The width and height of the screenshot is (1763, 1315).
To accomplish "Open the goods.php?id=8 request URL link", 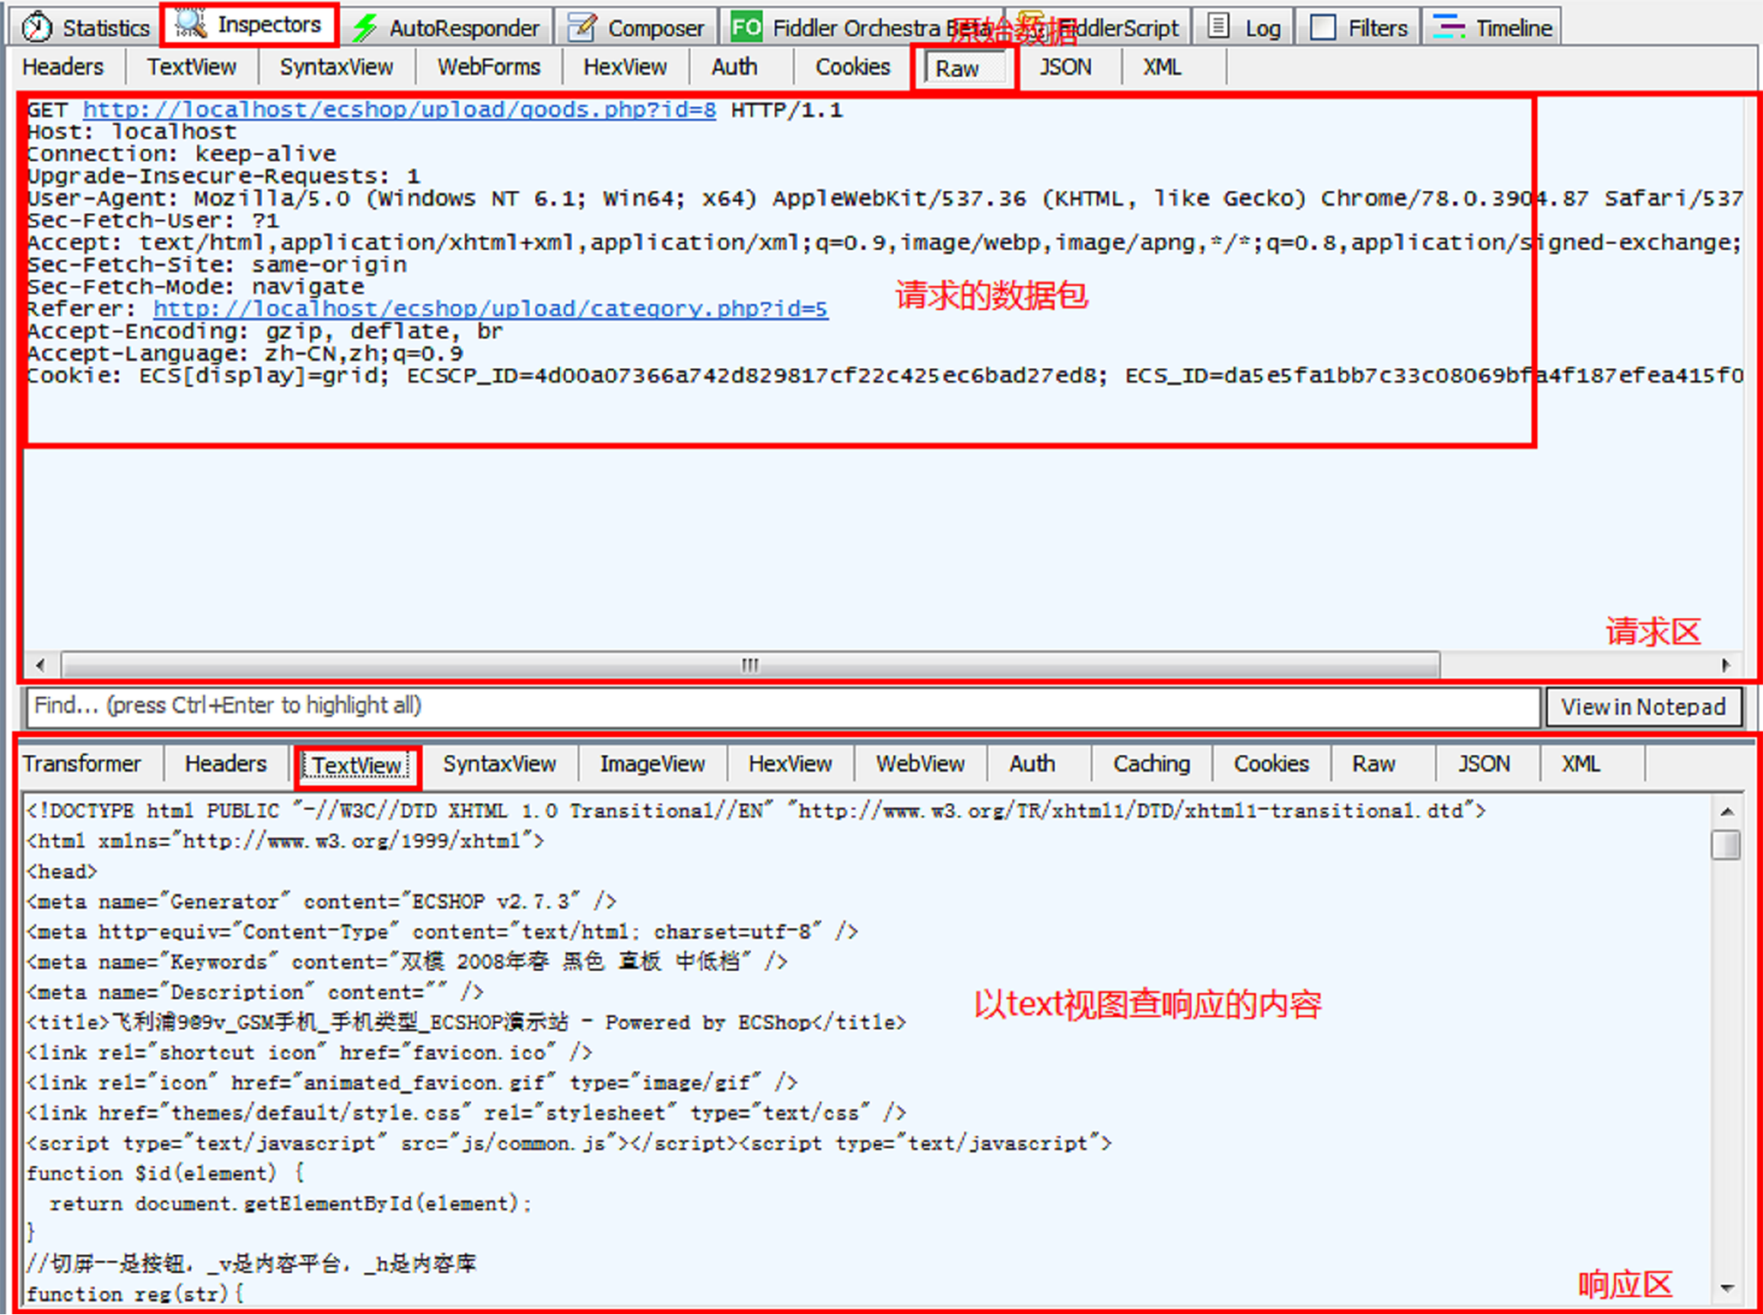I will click(399, 109).
